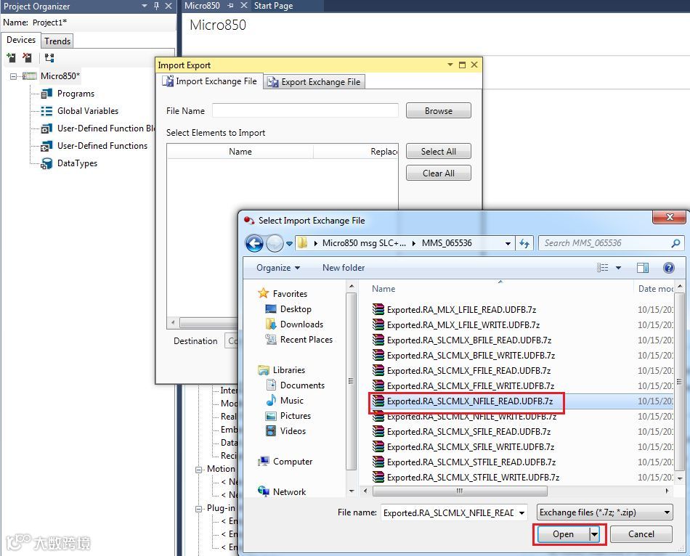
Task: Select DataTypes in project tree
Action: coord(77,163)
